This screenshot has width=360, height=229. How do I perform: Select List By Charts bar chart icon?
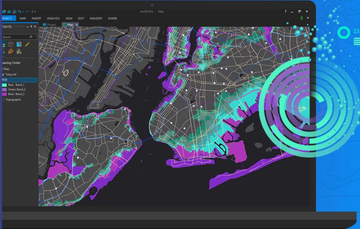click(19, 51)
